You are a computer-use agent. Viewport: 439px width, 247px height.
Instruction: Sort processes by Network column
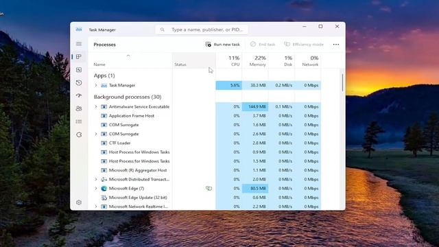[x=308, y=60]
